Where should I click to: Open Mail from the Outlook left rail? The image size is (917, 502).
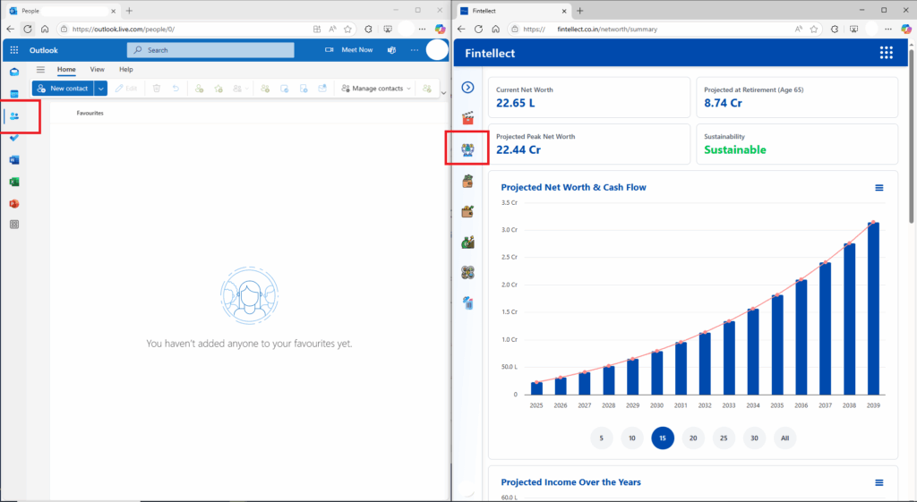14,72
